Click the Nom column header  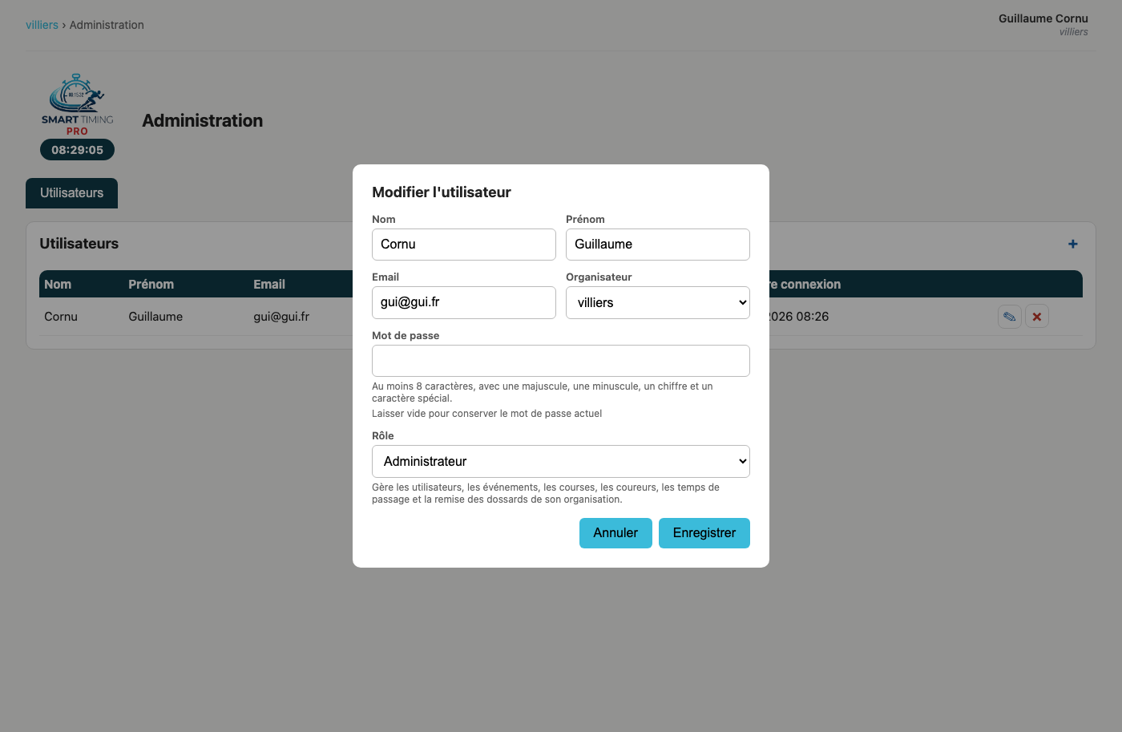pos(58,285)
